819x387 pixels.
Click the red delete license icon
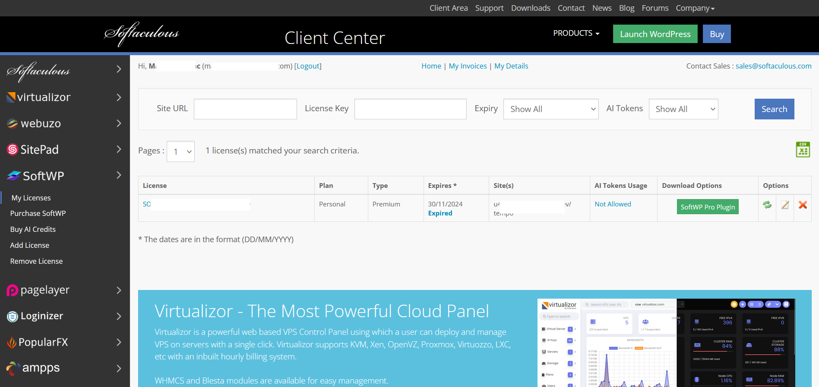tap(803, 205)
